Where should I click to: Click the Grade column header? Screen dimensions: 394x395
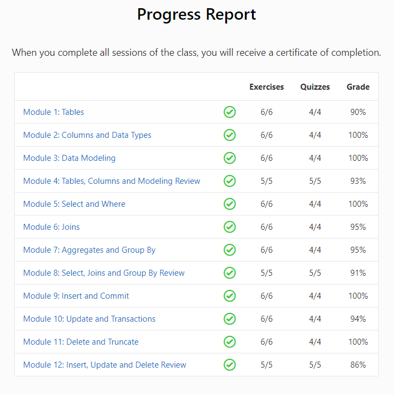[x=358, y=87]
